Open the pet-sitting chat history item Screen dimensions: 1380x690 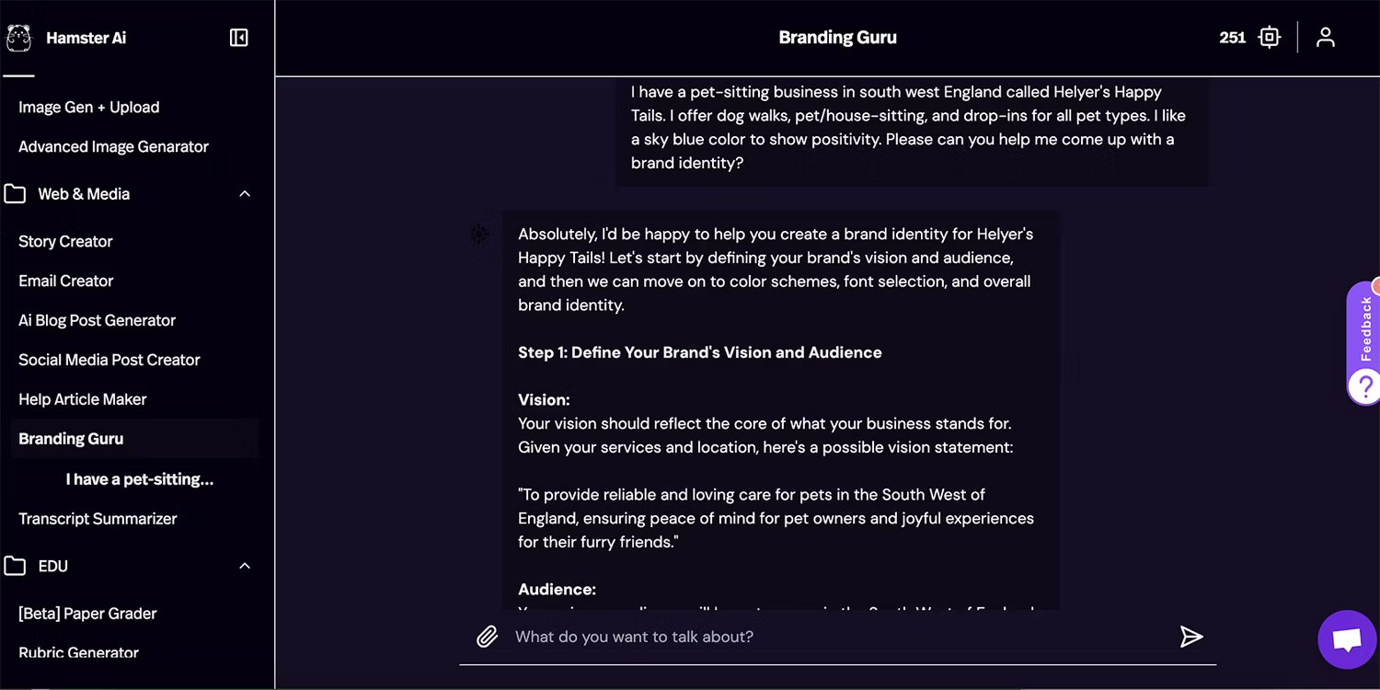point(140,479)
